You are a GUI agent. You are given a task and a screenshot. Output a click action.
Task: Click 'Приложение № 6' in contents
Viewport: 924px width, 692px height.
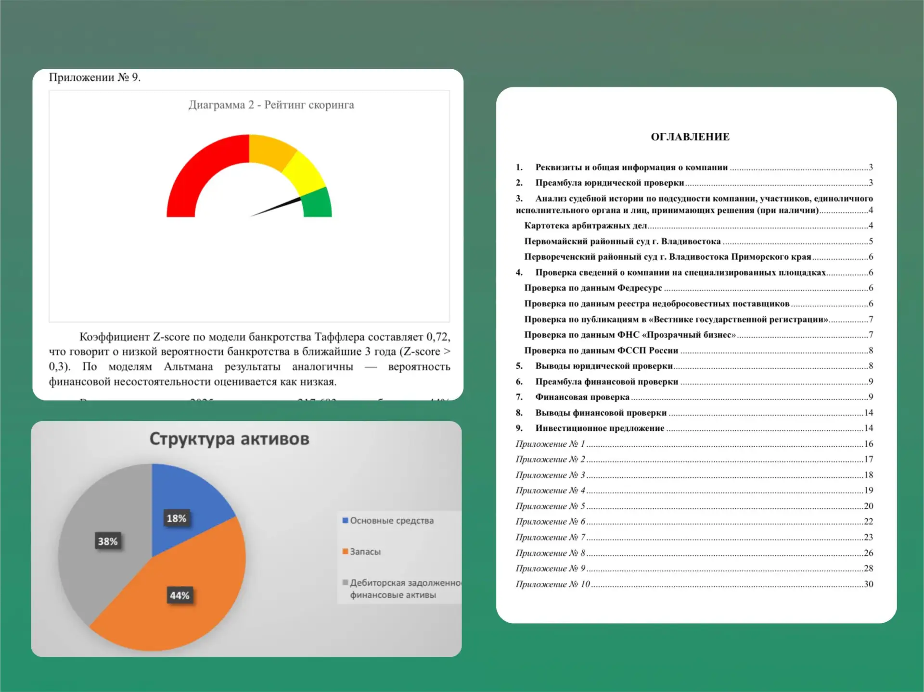pos(694,522)
